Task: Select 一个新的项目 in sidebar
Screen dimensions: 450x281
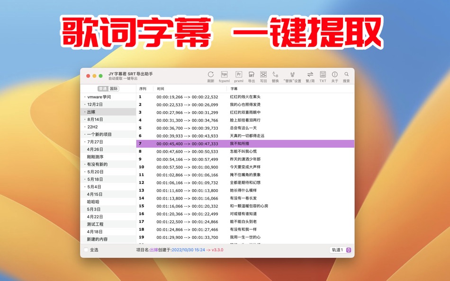Action: coord(108,134)
